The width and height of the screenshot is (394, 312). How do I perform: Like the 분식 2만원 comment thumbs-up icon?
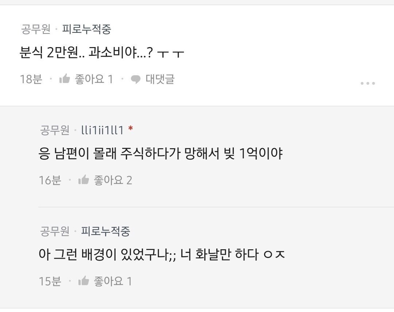coord(65,79)
